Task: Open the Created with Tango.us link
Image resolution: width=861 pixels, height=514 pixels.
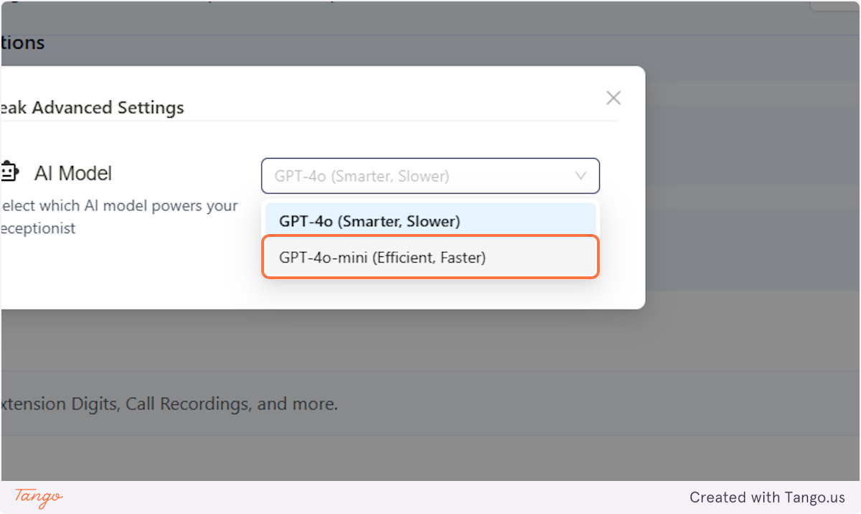Action: click(x=767, y=497)
